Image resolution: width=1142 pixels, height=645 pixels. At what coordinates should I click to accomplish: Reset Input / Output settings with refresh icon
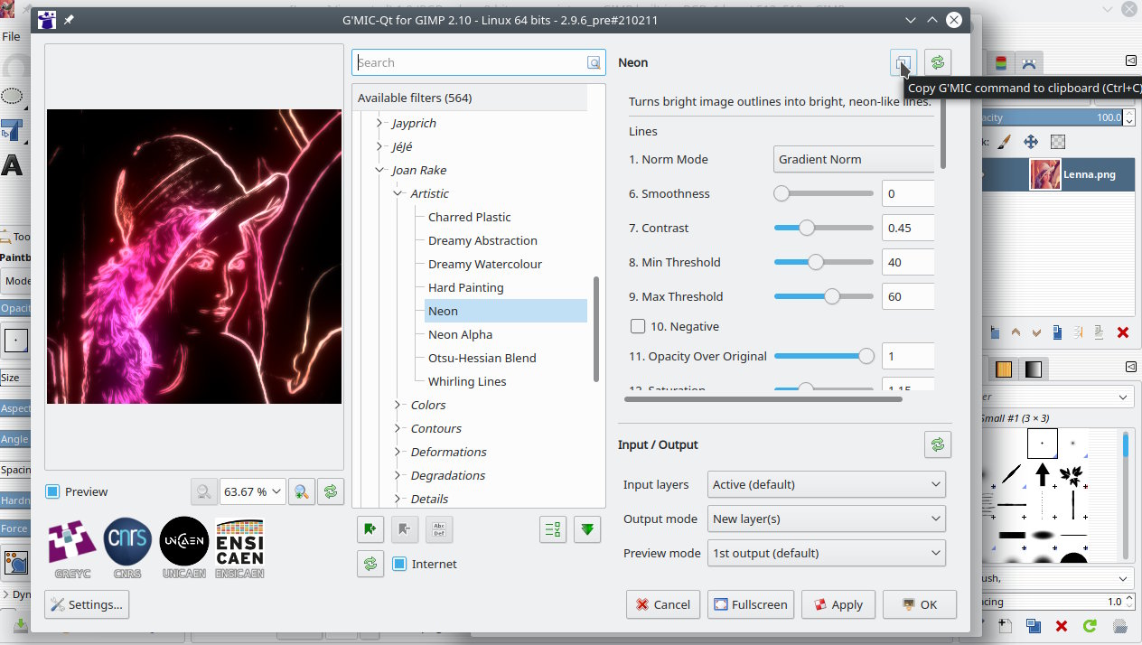click(x=938, y=444)
